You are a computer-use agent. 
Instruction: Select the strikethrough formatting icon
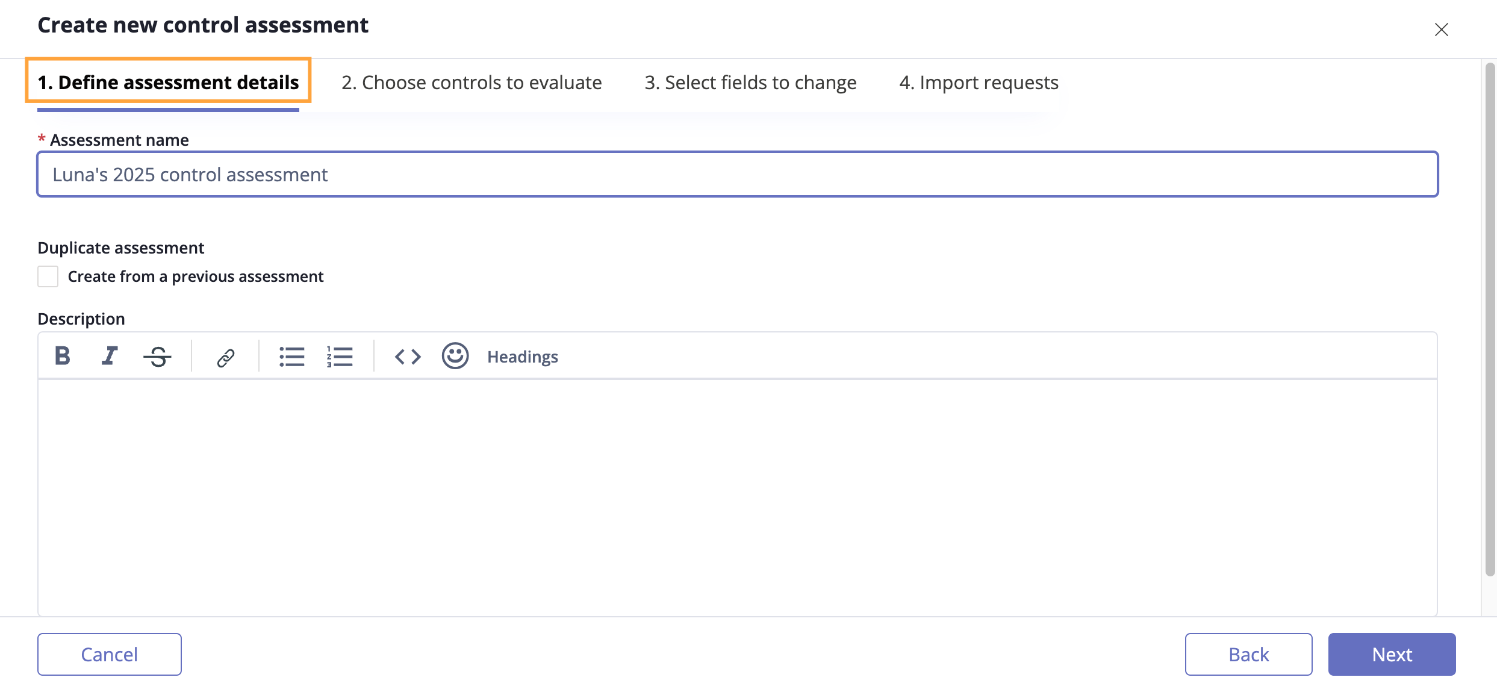[158, 356]
